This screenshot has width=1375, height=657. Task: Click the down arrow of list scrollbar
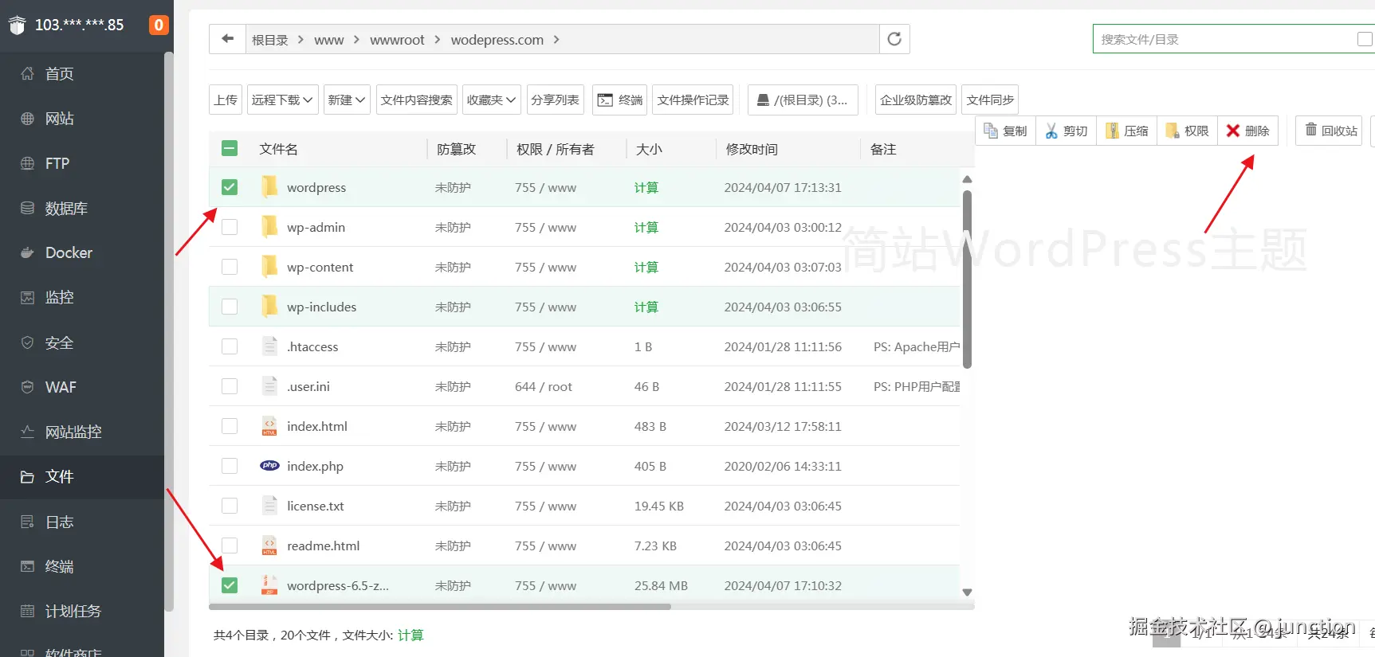tap(968, 592)
